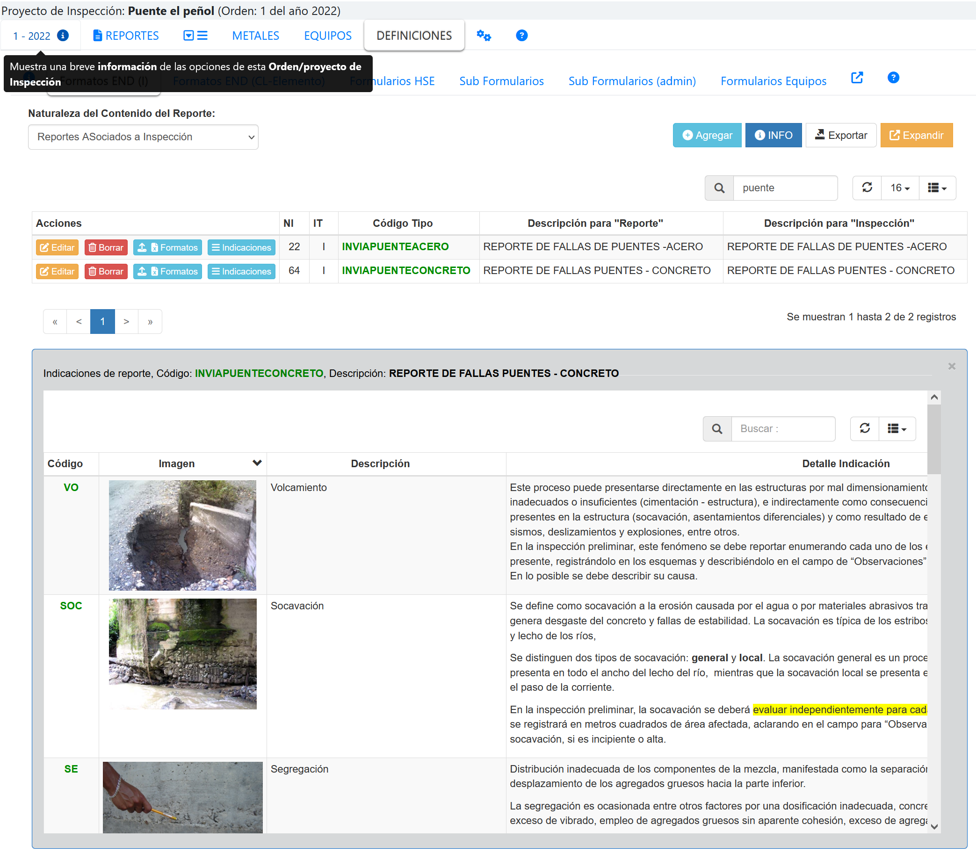The height and width of the screenshot is (853, 976).
Task: Open the dropdown-list icon tab after REPORTES
Action: click(x=195, y=36)
